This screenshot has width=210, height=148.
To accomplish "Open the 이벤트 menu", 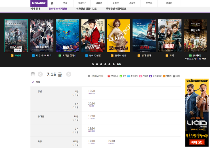I will coord(149,3).
